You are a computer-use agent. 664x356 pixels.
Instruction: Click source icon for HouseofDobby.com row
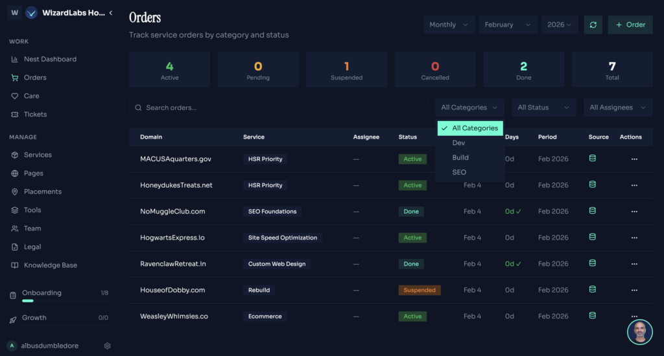click(x=592, y=290)
